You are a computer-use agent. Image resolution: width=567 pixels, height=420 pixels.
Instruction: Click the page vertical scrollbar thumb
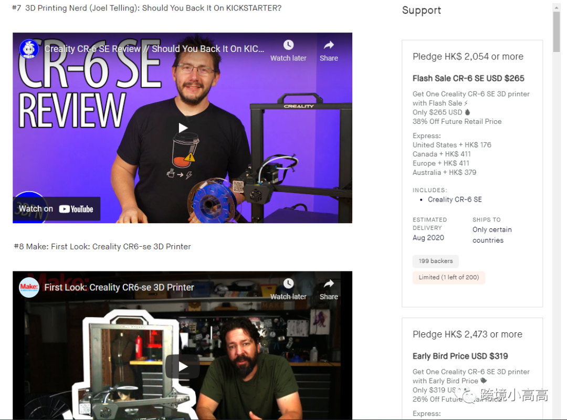(556, 32)
